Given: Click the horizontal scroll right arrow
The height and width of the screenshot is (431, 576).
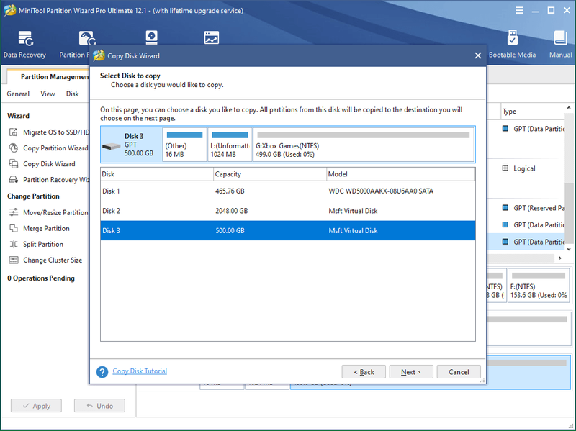Looking at the screenshot, I should click(x=560, y=258).
